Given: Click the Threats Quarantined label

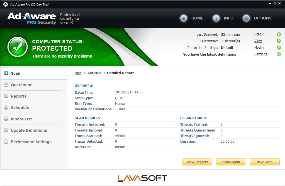Looking at the screenshot, I should (198, 130).
